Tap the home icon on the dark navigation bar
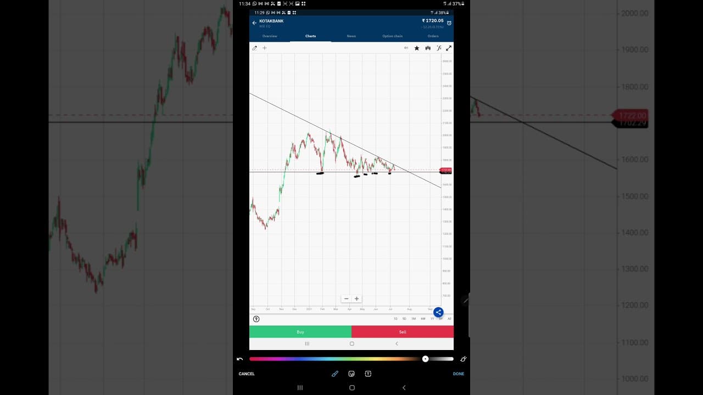 tap(352, 387)
